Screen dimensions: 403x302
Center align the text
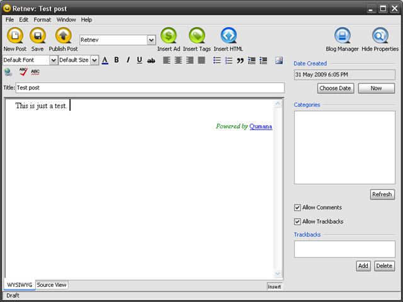pyautogui.click(x=178, y=60)
